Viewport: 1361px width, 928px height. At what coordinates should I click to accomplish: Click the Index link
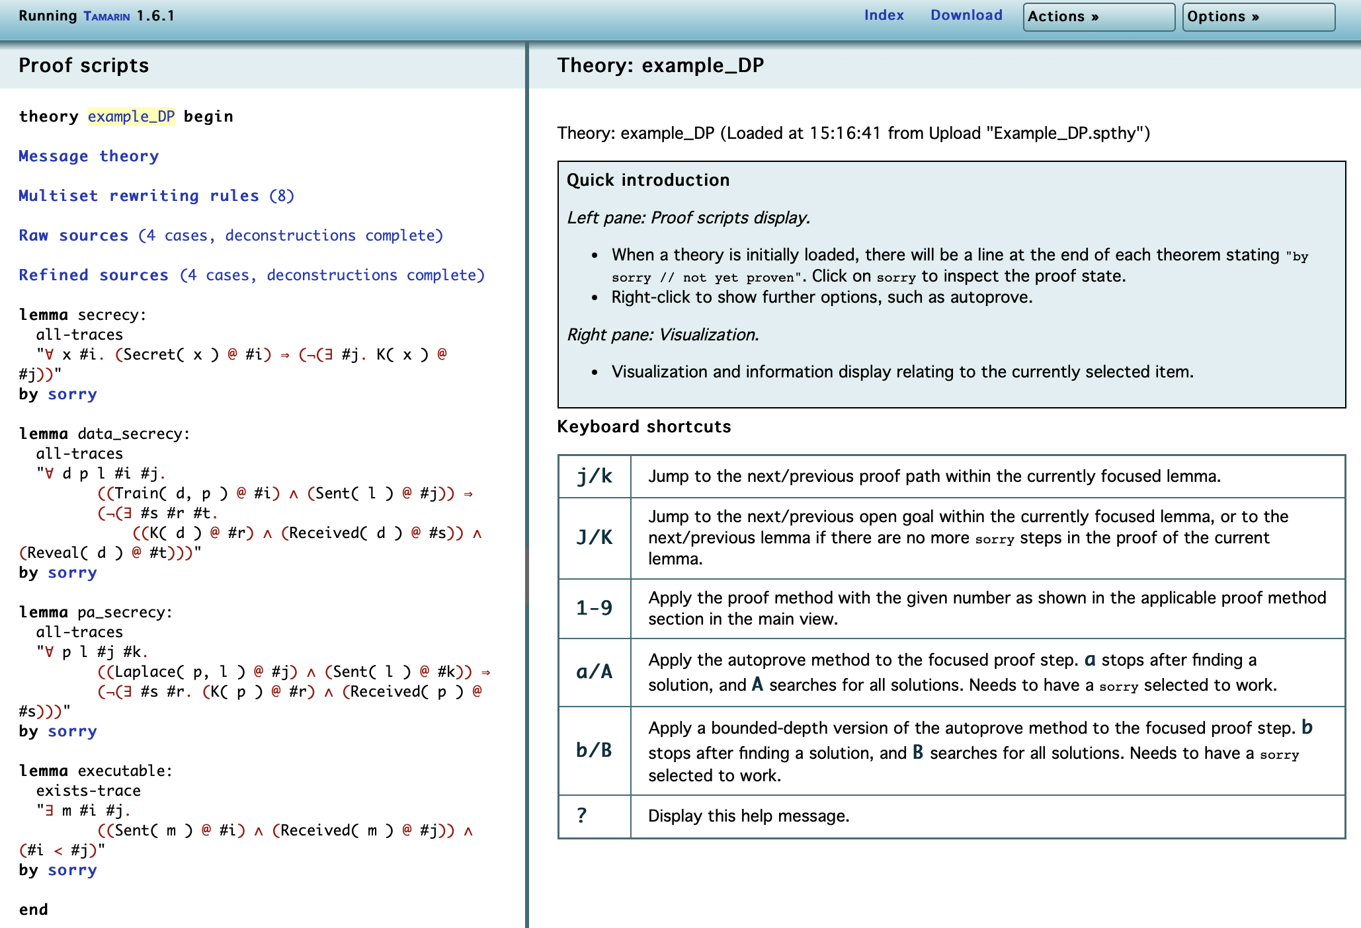[x=884, y=15]
